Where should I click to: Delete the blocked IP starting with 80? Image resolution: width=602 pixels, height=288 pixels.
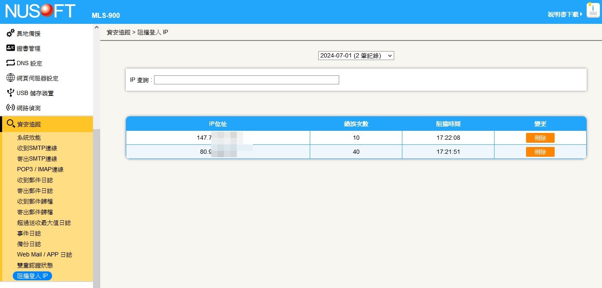540,152
